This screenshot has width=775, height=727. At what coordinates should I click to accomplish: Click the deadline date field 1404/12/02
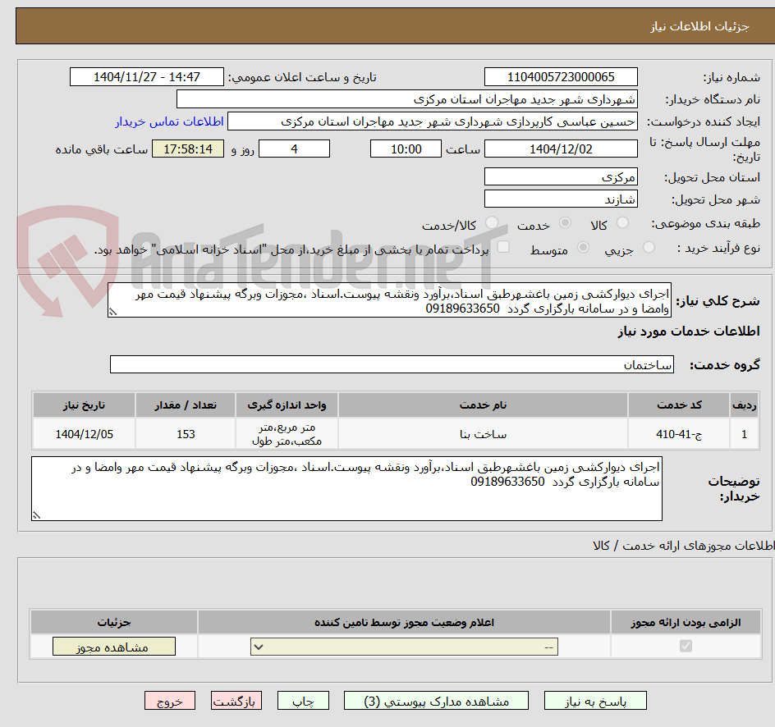point(561,149)
